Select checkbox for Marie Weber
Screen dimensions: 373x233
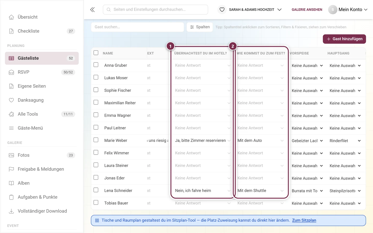pos(96,140)
